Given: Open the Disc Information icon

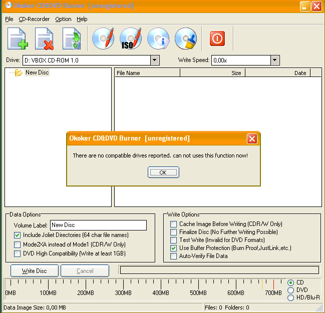Looking at the screenshot, I should [x=158, y=38].
